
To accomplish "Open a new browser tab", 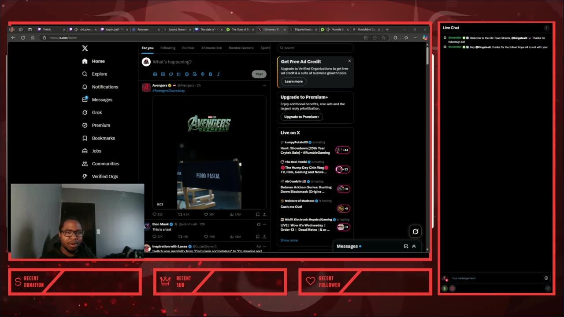I will 387,29.
